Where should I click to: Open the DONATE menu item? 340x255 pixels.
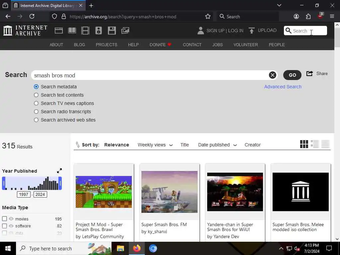pyautogui.click(x=160, y=45)
